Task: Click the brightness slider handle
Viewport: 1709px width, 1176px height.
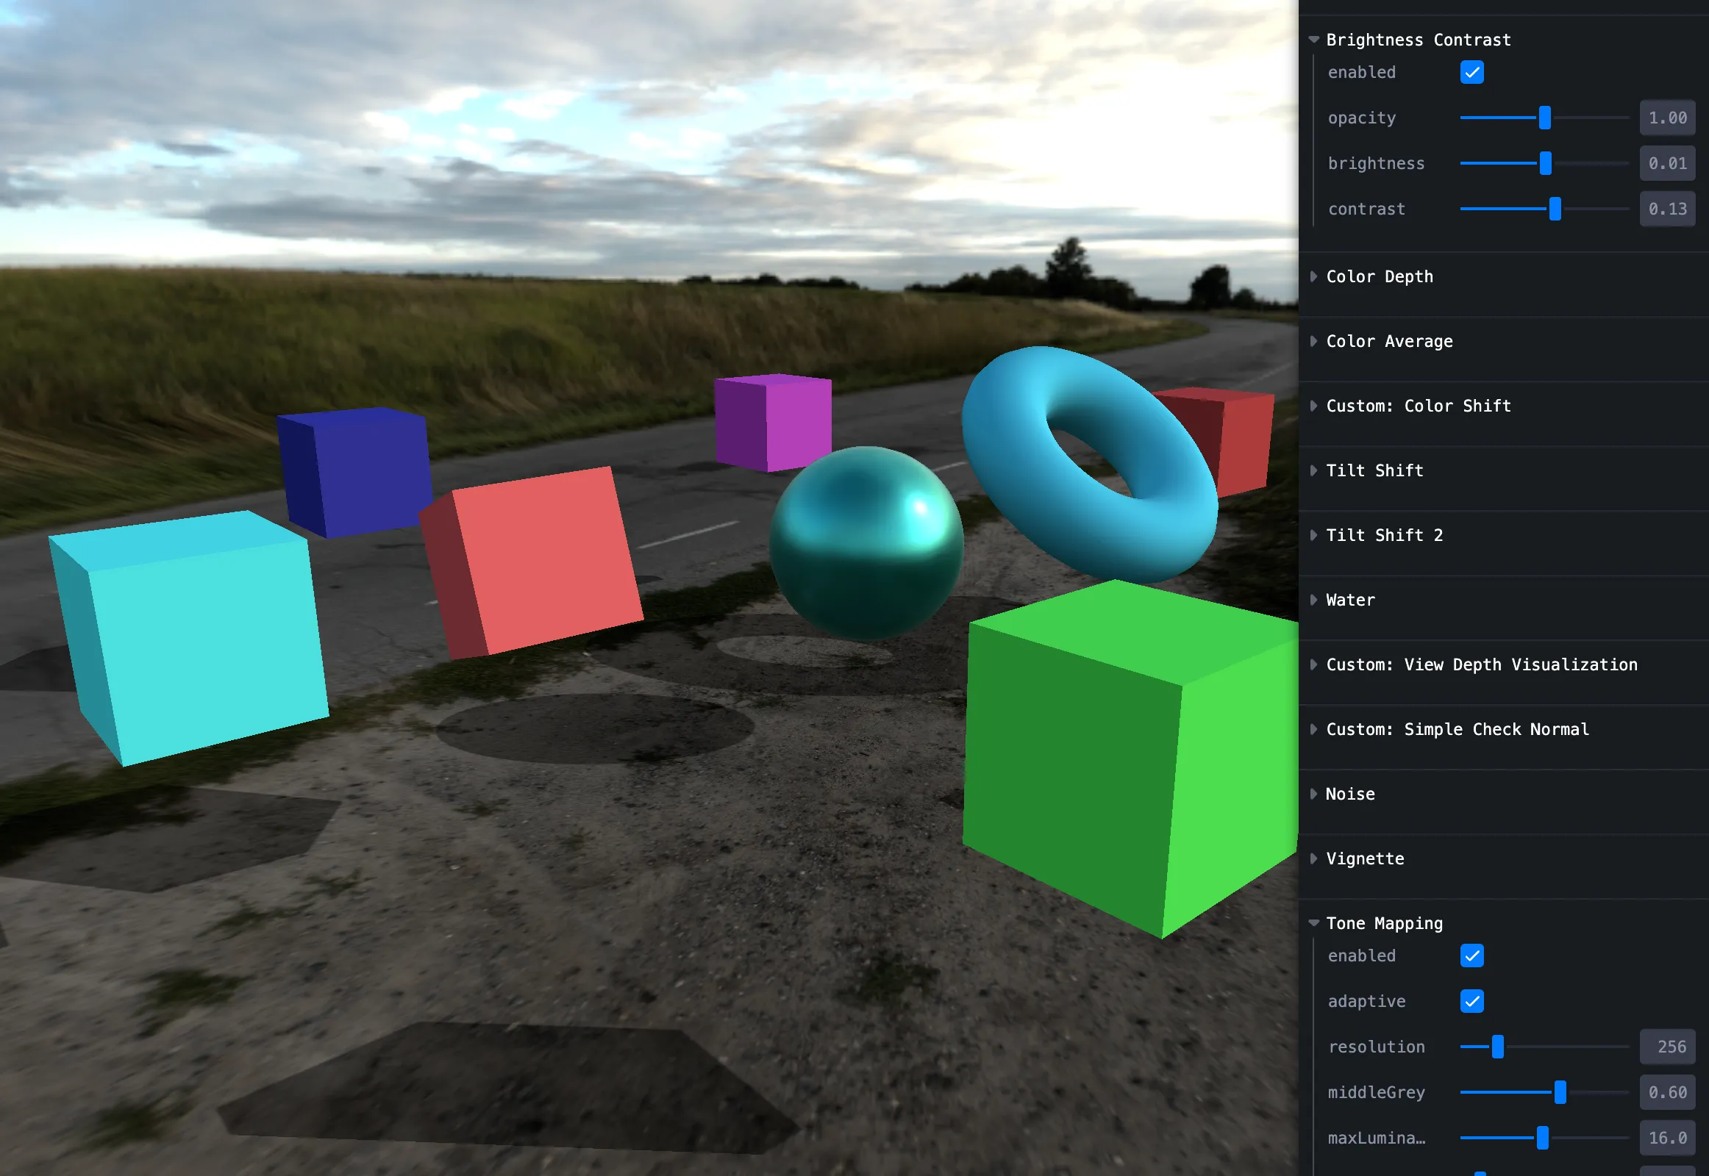Action: coord(1545,164)
